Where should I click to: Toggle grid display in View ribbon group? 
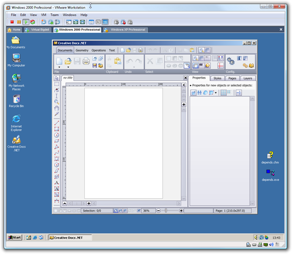click(201, 58)
